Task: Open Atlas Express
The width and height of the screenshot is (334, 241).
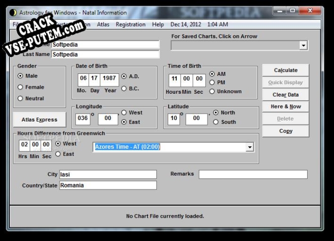Action: pos(40,120)
